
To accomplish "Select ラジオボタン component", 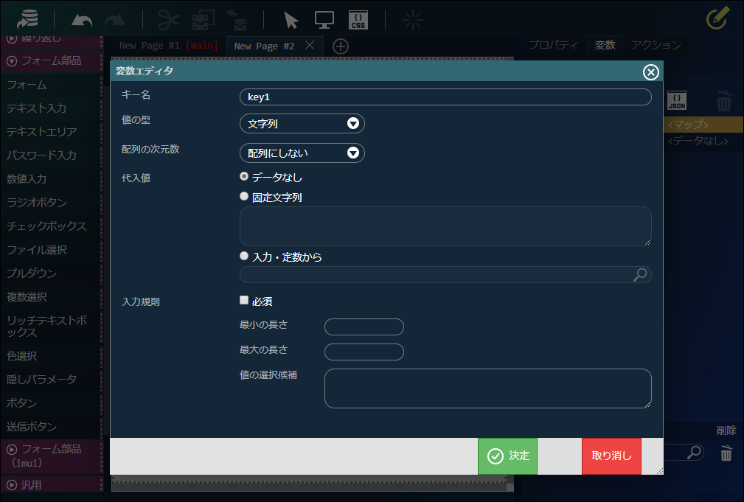I will tap(51, 203).
